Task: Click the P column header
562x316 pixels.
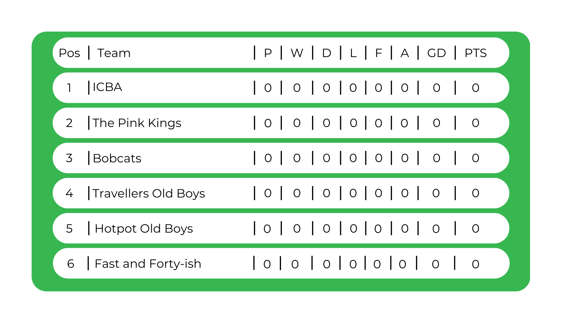Action: tap(268, 53)
